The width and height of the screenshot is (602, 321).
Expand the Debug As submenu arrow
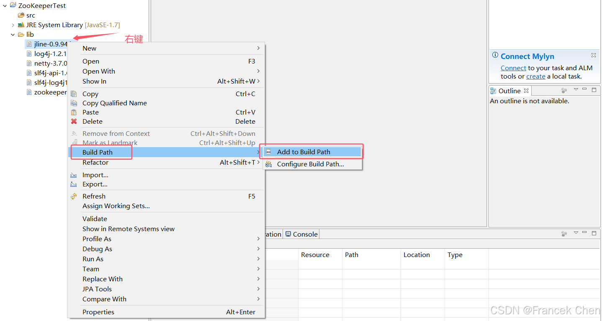point(258,249)
